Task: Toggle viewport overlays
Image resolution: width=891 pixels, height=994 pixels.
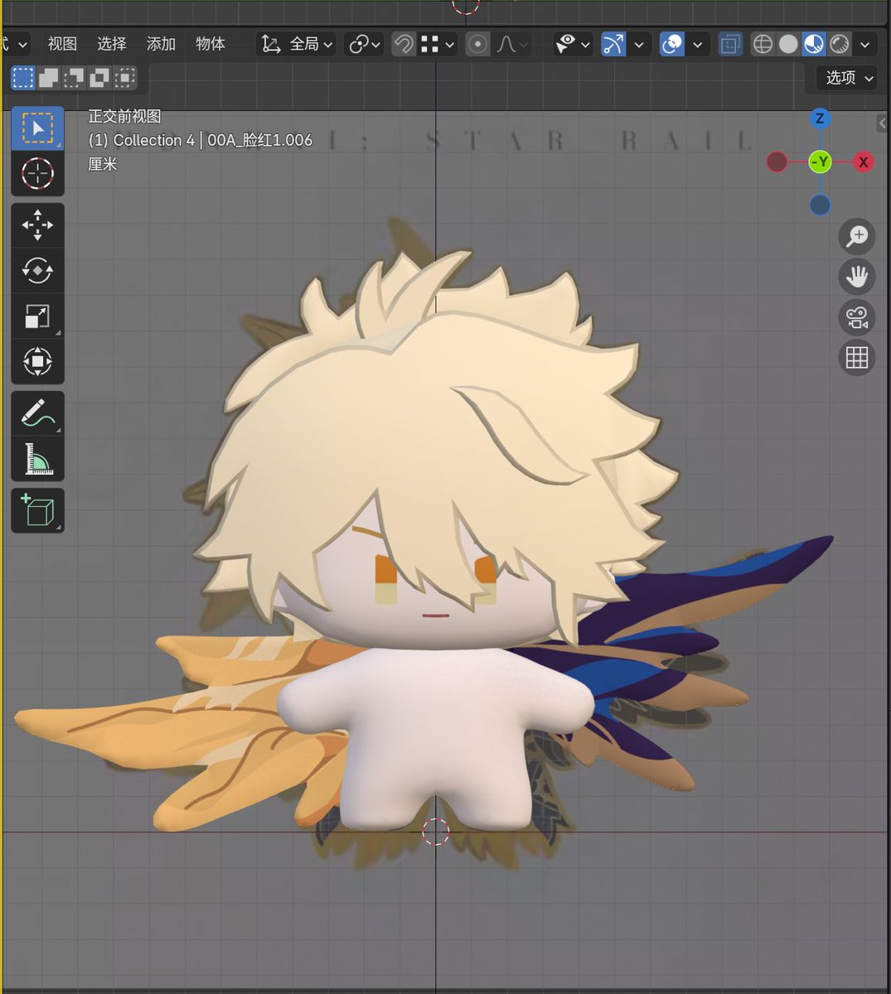Action: click(x=672, y=44)
